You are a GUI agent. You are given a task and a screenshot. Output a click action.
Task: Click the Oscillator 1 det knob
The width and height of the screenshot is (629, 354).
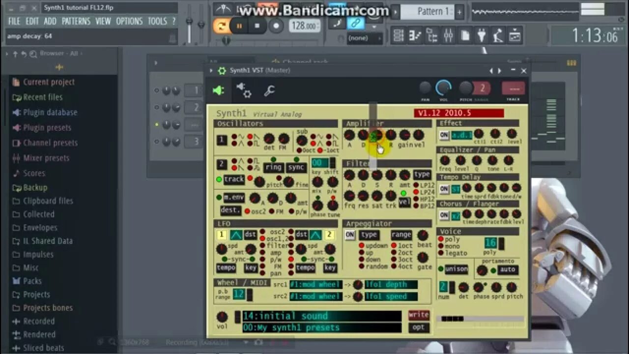click(269, 139)
